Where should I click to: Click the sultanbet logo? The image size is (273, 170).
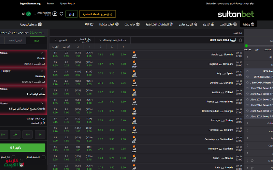tap(236, 14)
